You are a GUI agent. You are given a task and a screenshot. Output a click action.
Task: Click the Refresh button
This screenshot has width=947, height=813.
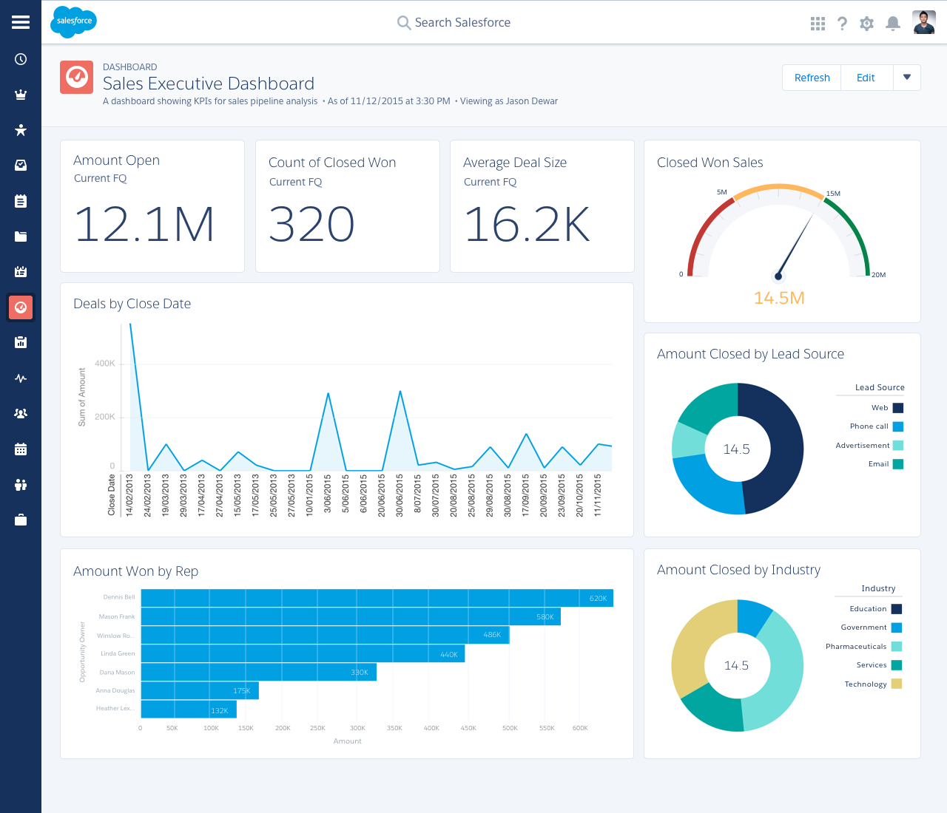[812, 78]
